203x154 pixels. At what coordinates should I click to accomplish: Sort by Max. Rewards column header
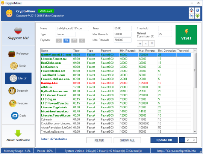coord(148,51)
